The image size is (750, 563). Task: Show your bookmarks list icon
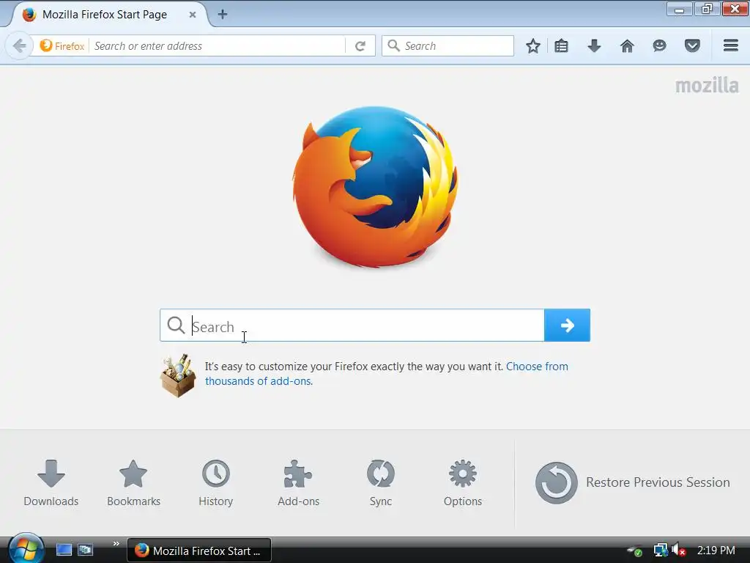[562, 46]
